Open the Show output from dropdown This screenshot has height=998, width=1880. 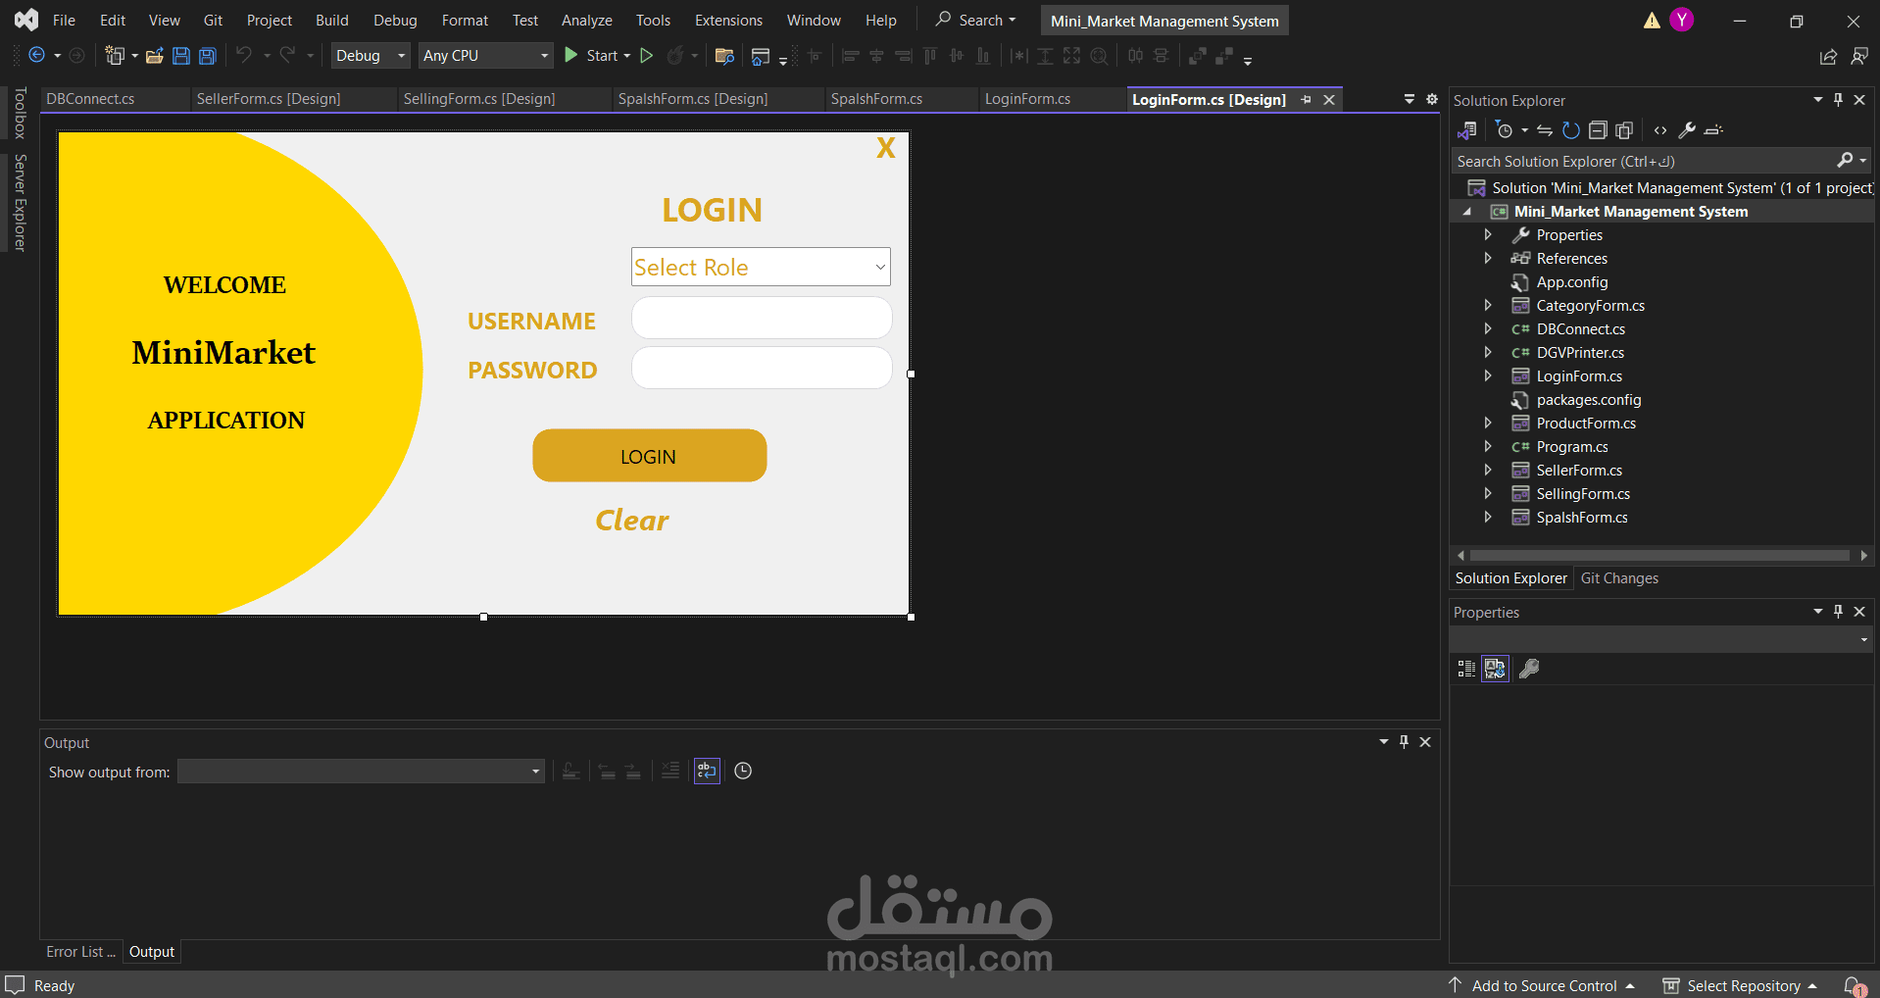point(533,772)
